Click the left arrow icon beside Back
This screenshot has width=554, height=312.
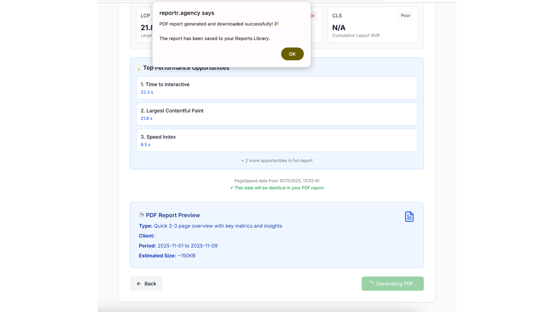(139, 284)
